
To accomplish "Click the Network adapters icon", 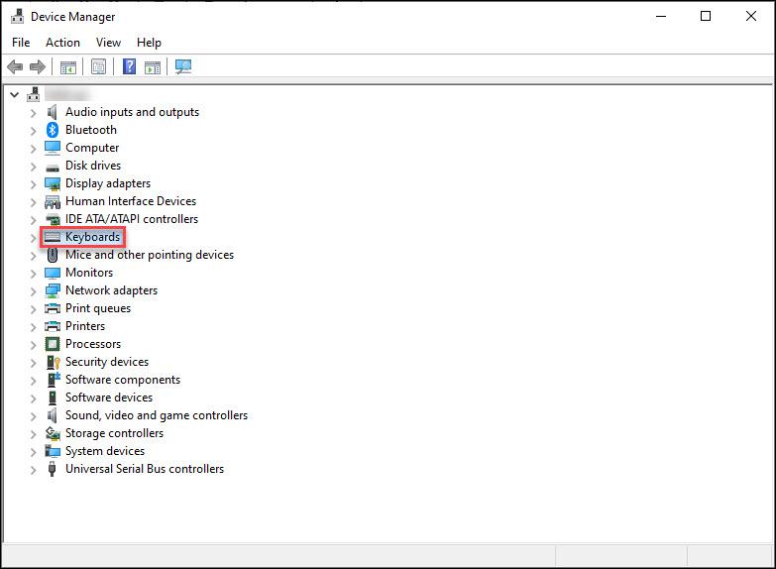I will click(x=53, y=290).
